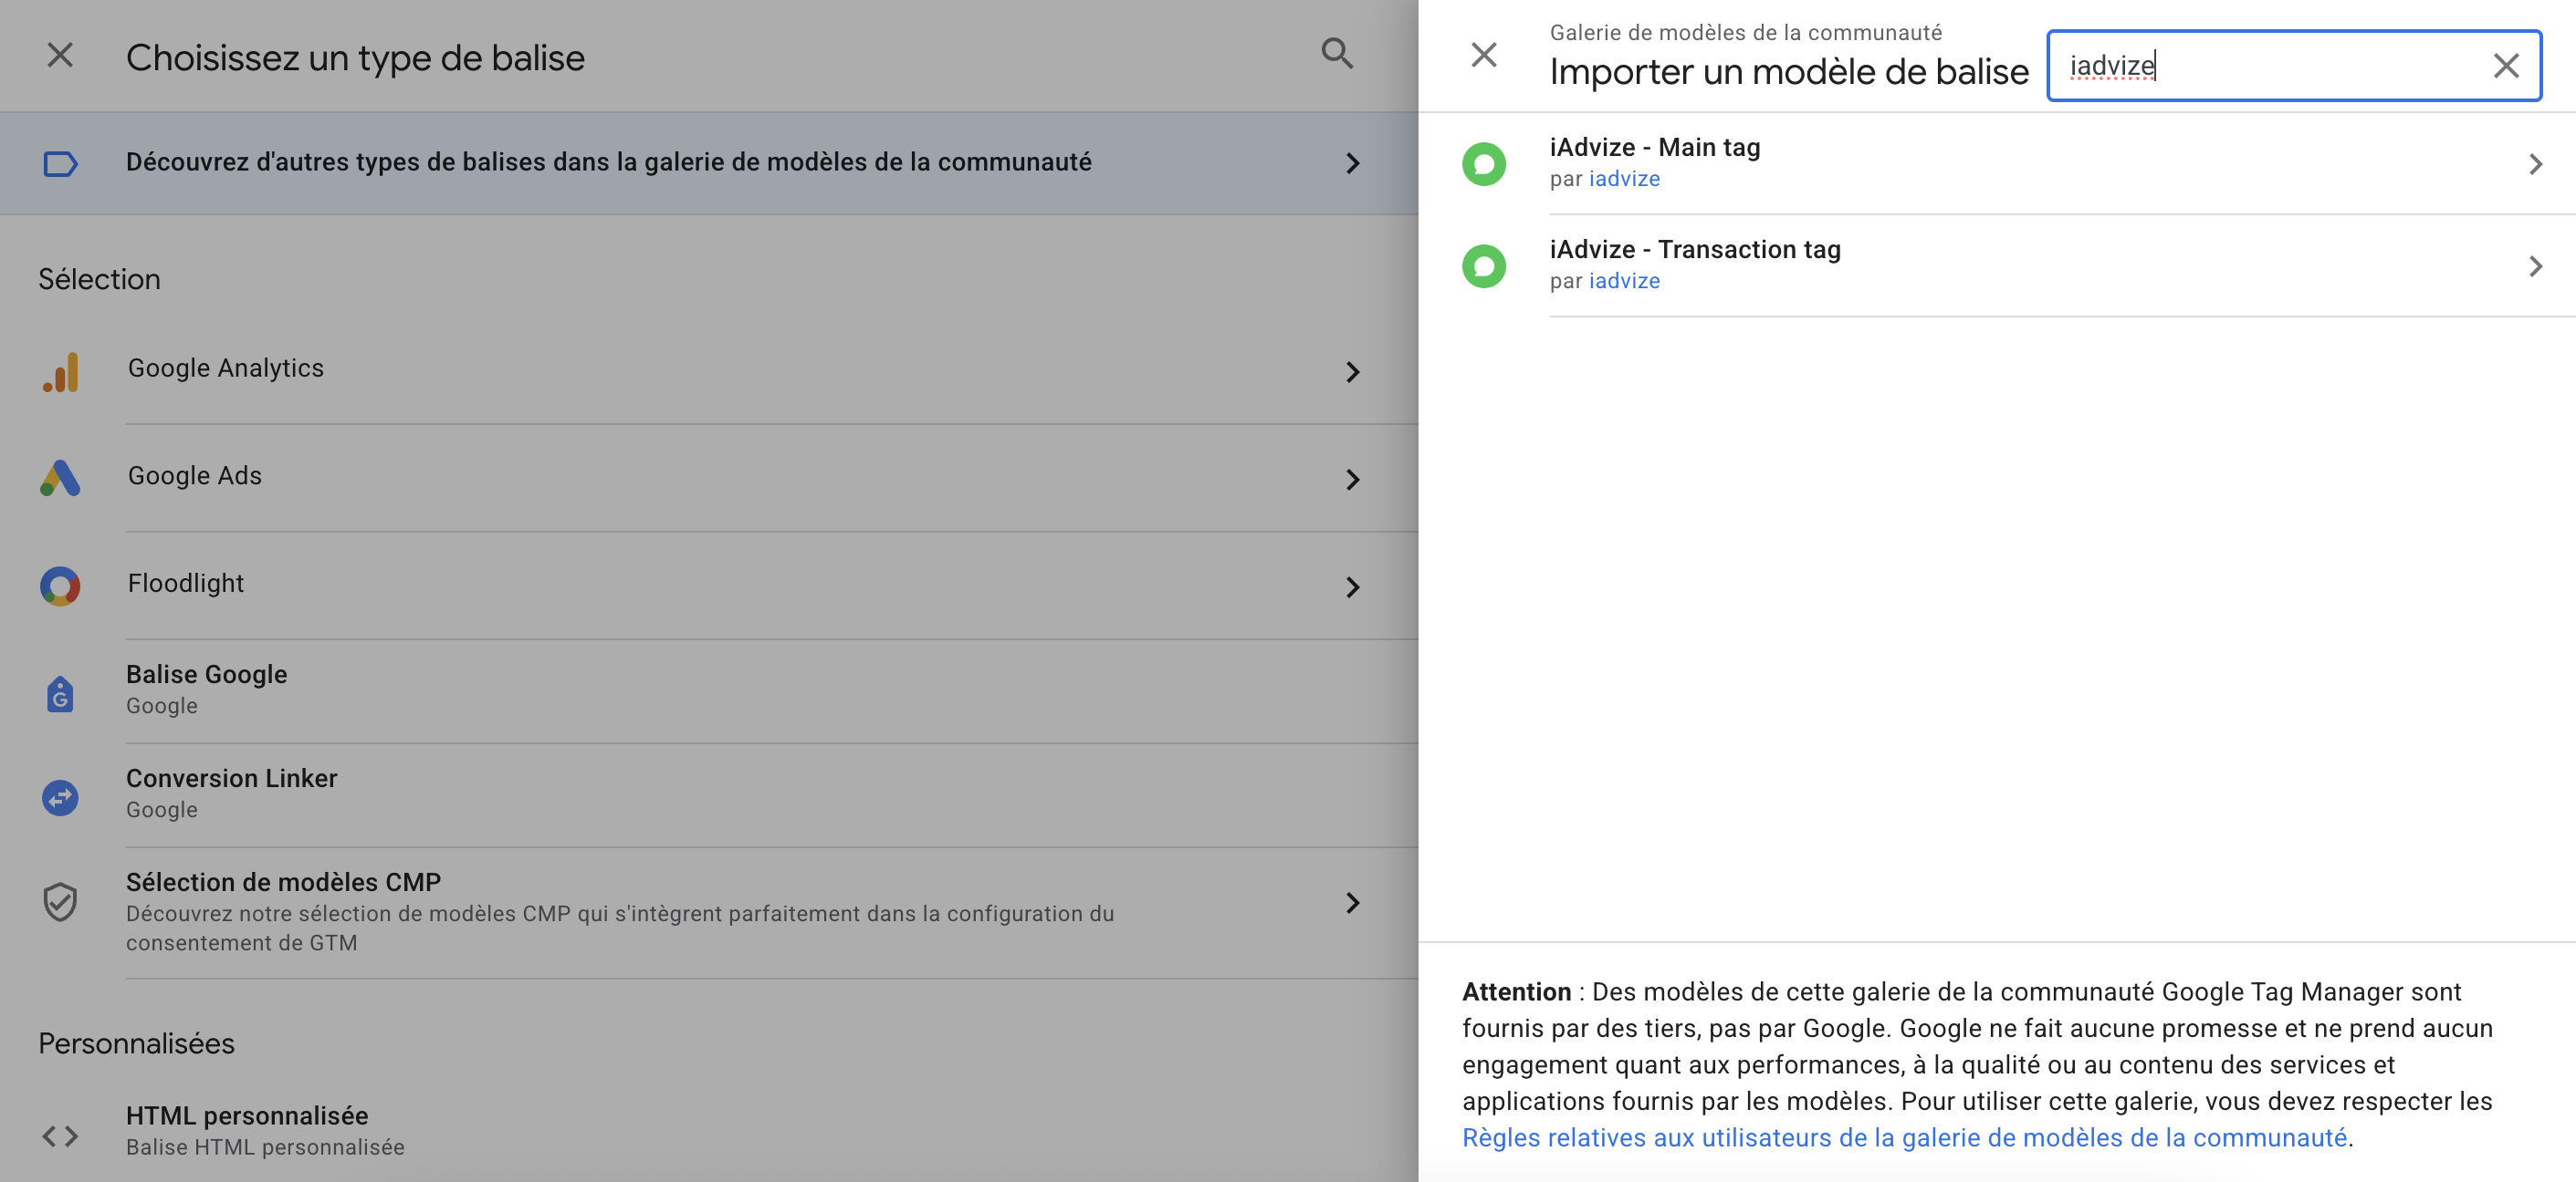Expand the iAdvize Transaction tag chevron

click(x=2535, y=265)
